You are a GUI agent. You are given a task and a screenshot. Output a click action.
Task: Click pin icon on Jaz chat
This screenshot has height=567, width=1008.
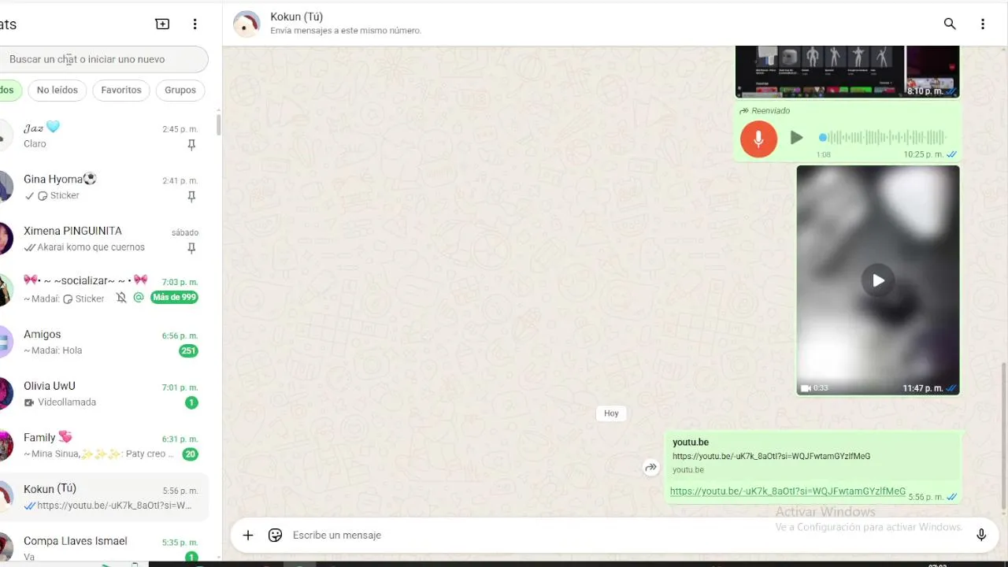click(x=191, y=145)
